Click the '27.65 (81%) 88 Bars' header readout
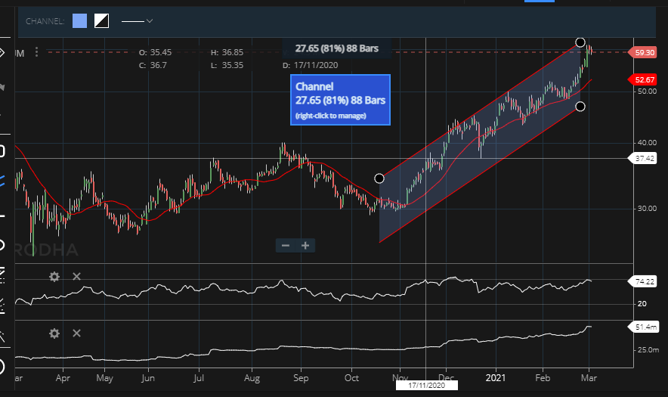Screen dimensions: 668x397 (x=336, y=48)
